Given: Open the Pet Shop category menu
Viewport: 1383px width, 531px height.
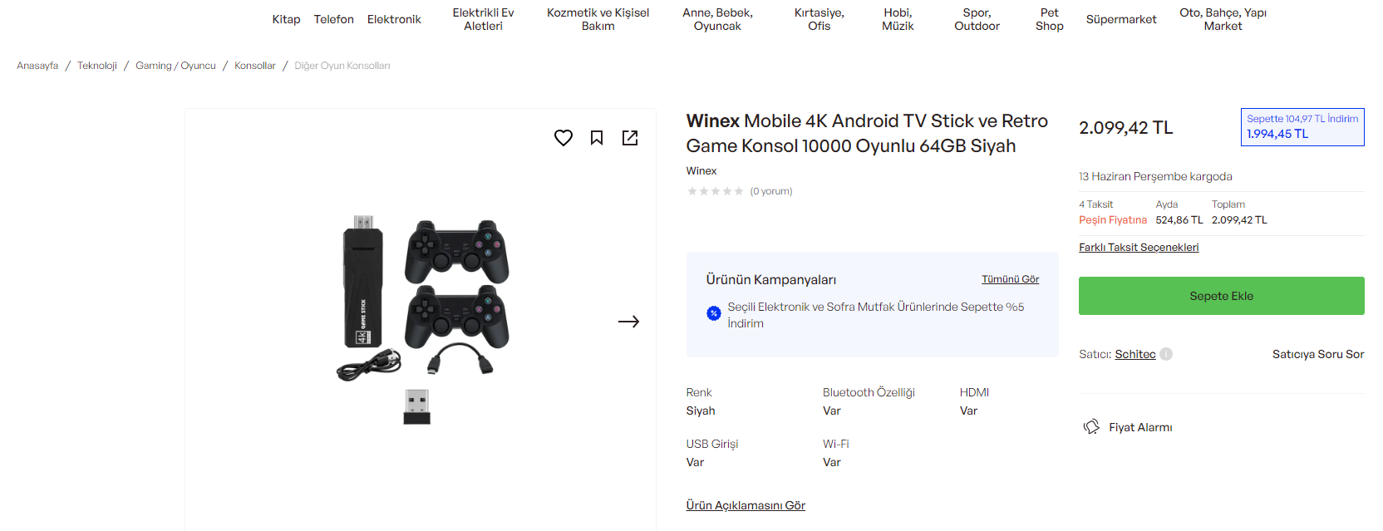Looking at the screenshot, I should coord(1049,19).
